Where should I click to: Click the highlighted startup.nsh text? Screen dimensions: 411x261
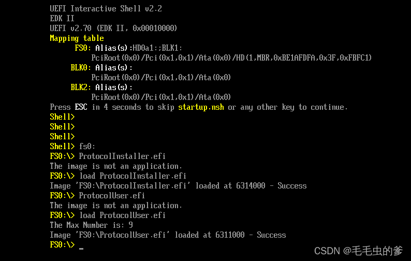tap(201, 107)
